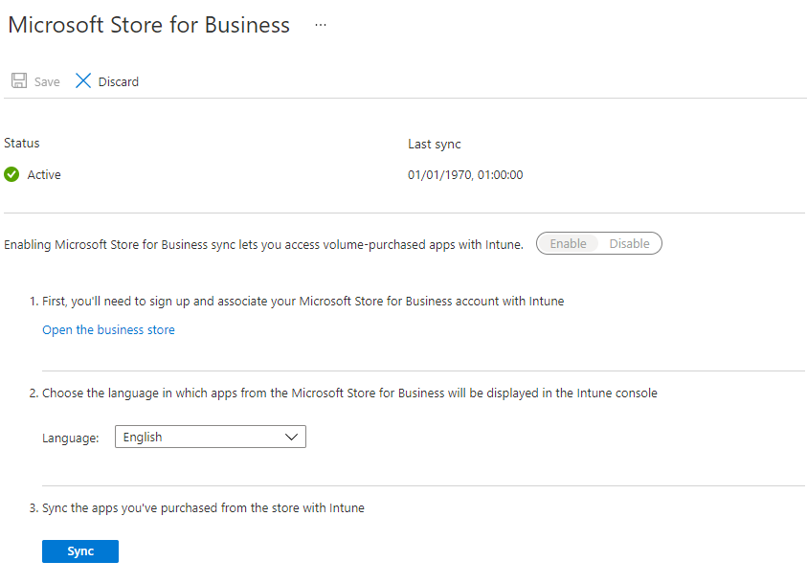Click the Microsoft Store for Business title

[x=148, y=25]
